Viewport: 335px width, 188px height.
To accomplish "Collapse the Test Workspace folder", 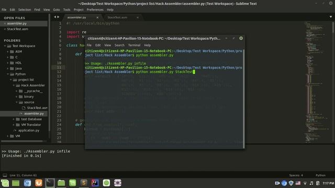I will pyautogui.click(x=5, y=46).
